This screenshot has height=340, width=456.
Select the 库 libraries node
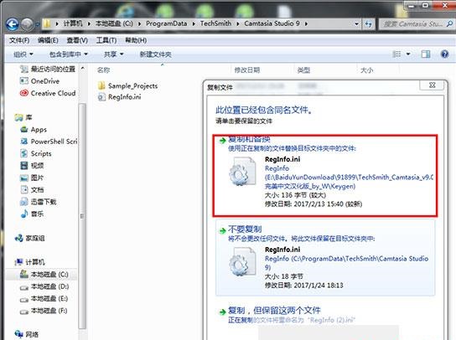coord(23,117)
